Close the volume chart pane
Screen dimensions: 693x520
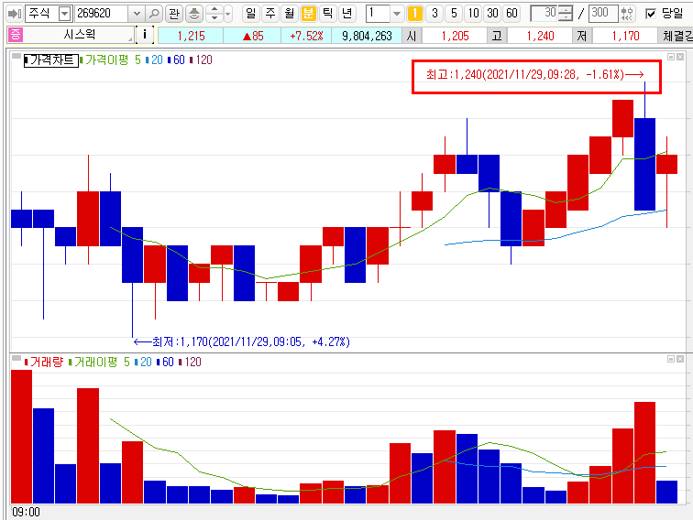680,359
